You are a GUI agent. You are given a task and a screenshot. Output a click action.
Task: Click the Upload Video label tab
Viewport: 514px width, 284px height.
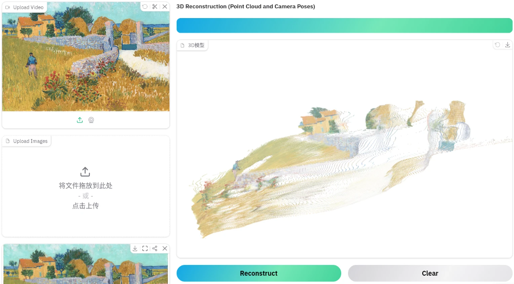click(24, 7)
